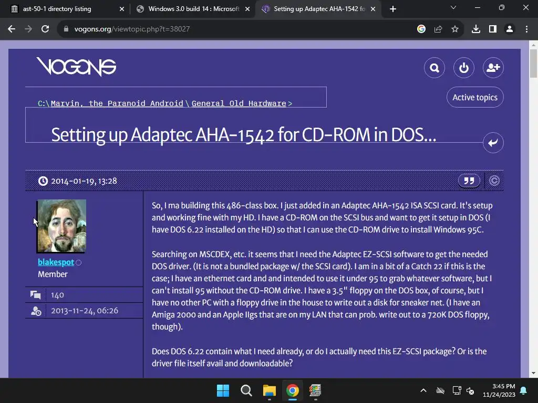This screenshot has height=403, width=538.
Task: Open the Chrome profile icon
Action: click(x=510, y=29)
